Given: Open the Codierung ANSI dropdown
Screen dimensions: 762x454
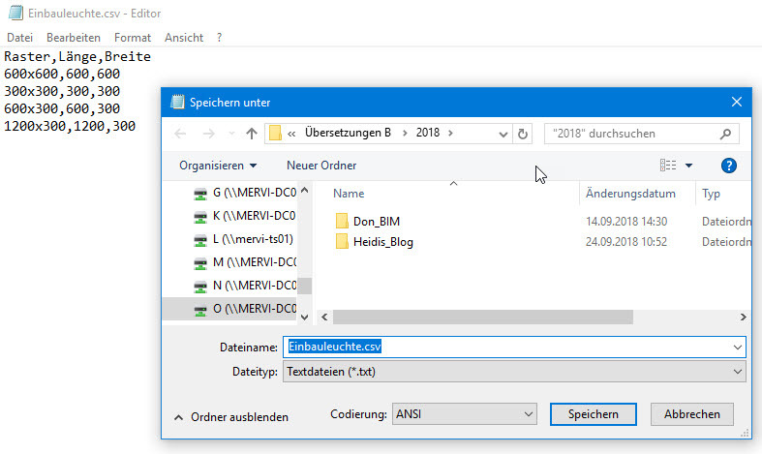Looking at the screenshot, I should (x=464, y=414).
